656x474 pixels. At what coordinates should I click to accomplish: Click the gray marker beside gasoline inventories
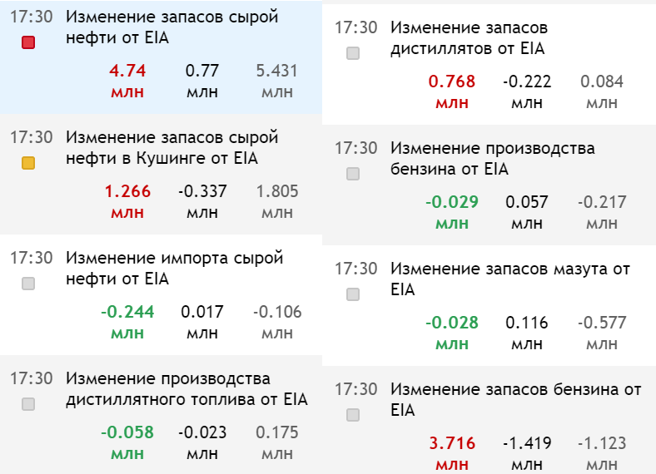(353, 415)
